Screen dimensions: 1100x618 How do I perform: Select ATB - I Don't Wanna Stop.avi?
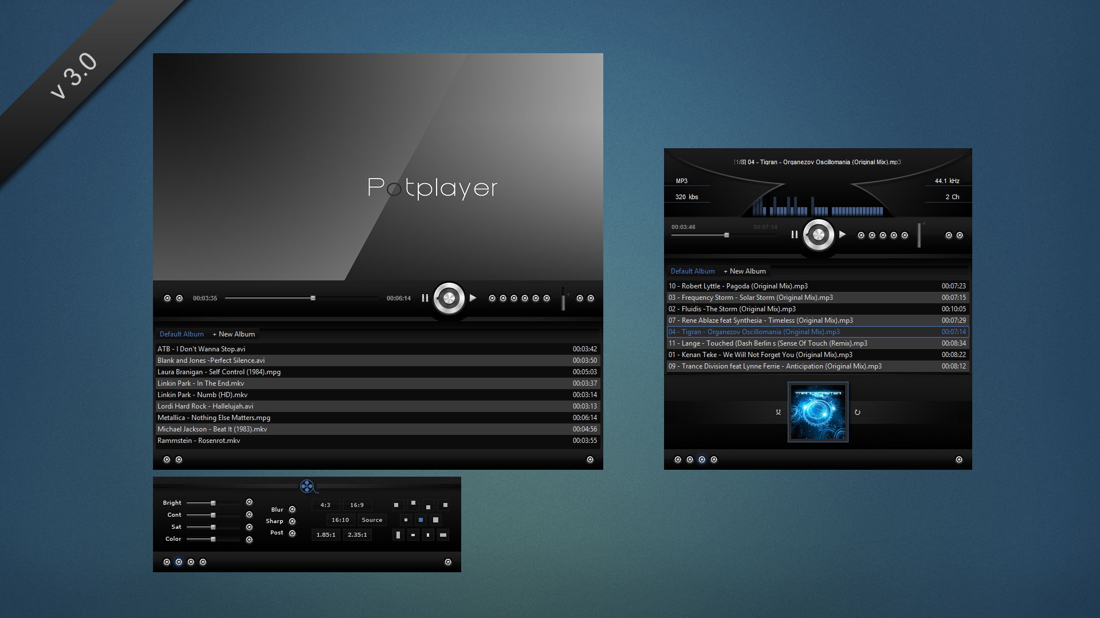click(377, 349)
